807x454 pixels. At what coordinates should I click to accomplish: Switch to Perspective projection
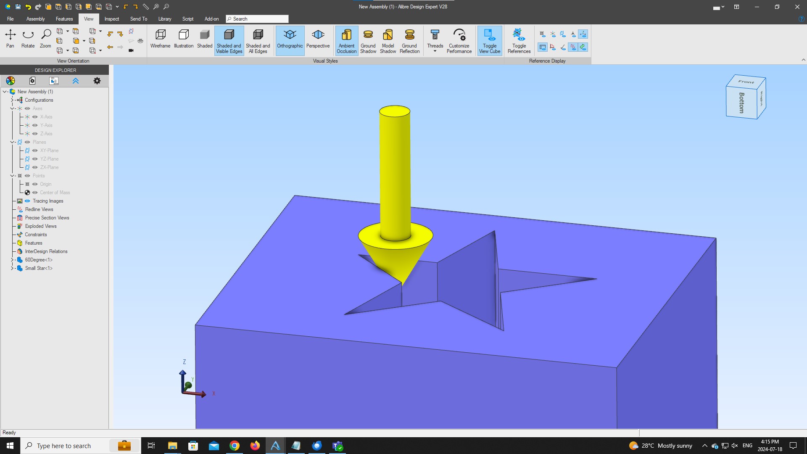(318, 39)
